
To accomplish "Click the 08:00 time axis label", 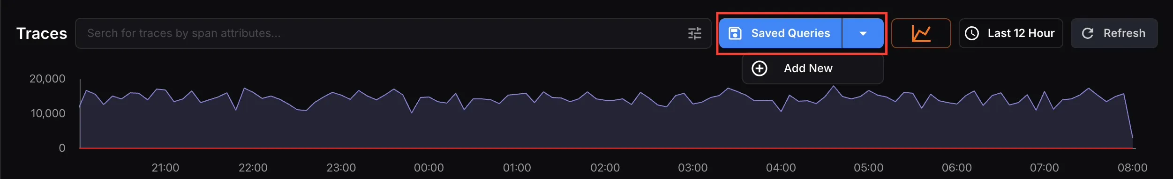I will pyautogui.click(x=1132, y=168).
